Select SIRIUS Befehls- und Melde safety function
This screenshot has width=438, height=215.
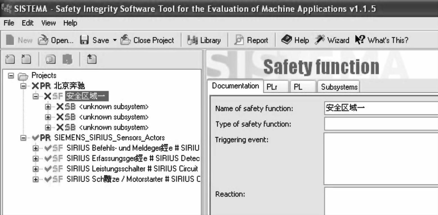[133, 148]
